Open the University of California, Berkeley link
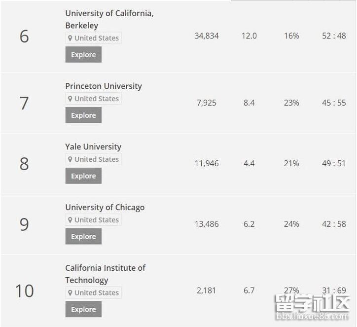Screen dimensions: 357x327 [x=109, y=19]
